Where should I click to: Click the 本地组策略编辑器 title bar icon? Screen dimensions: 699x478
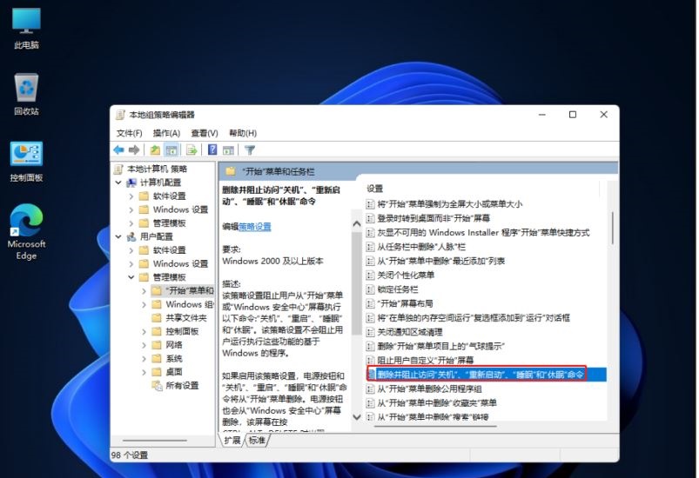[x=120, y=115]
